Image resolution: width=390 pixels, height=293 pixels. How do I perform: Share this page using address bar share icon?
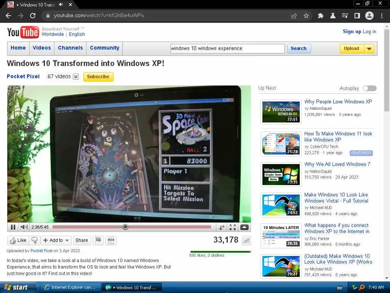294,16
